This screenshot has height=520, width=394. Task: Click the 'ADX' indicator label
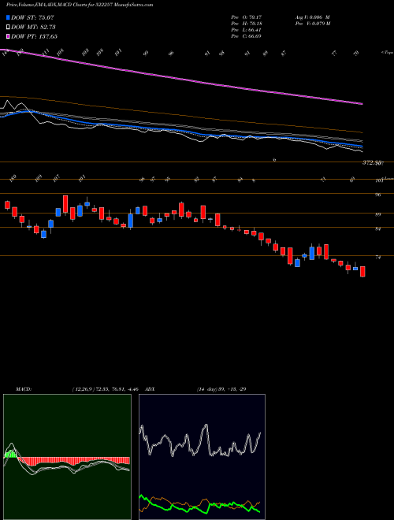pyautogui.click(x=150, y=388)
